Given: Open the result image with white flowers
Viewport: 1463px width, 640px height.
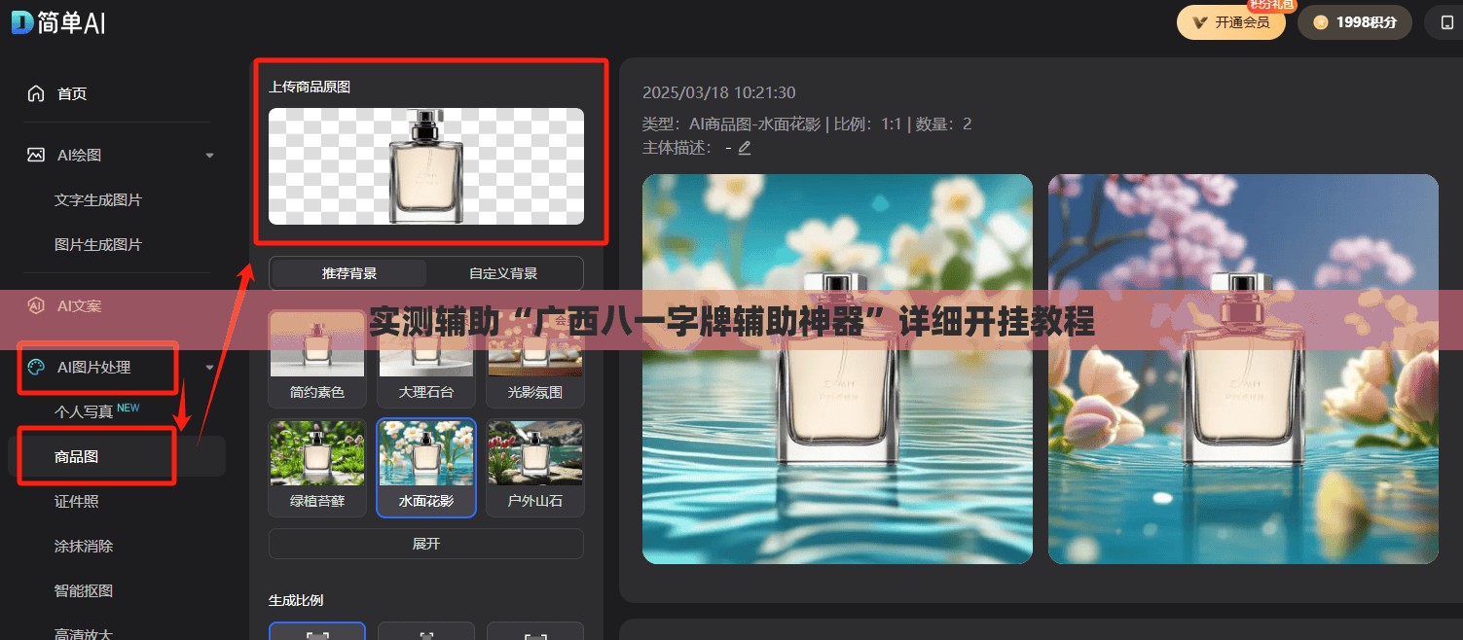Looking at the screenshot, I should coord(837,369).
